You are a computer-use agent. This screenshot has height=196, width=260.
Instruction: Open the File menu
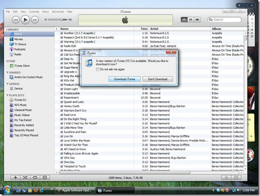coord(8,12)
